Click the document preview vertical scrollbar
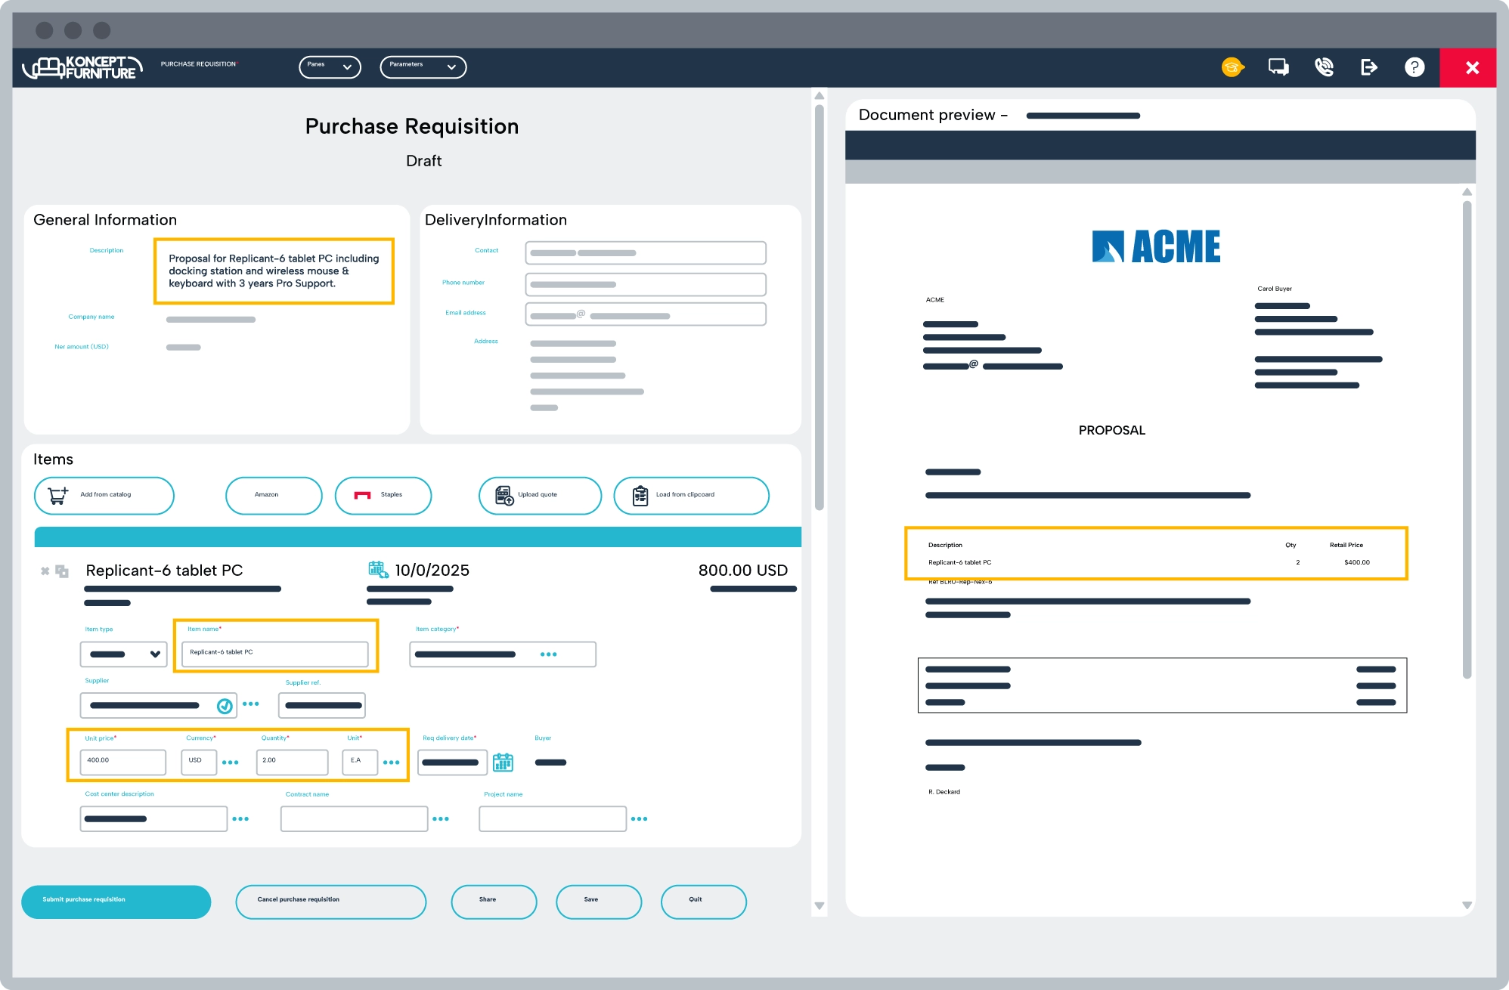The width and height of the screenshot is (1509, 990). [1467, 438]
